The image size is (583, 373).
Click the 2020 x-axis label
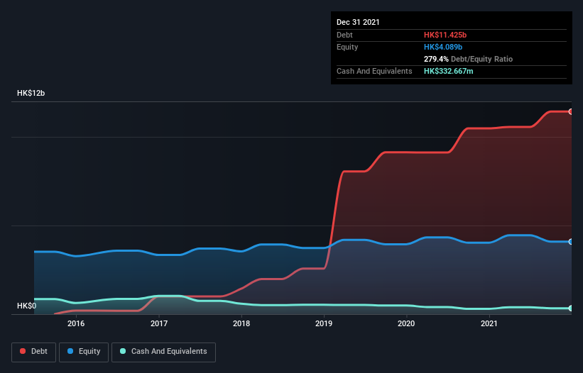pos(406,323)
